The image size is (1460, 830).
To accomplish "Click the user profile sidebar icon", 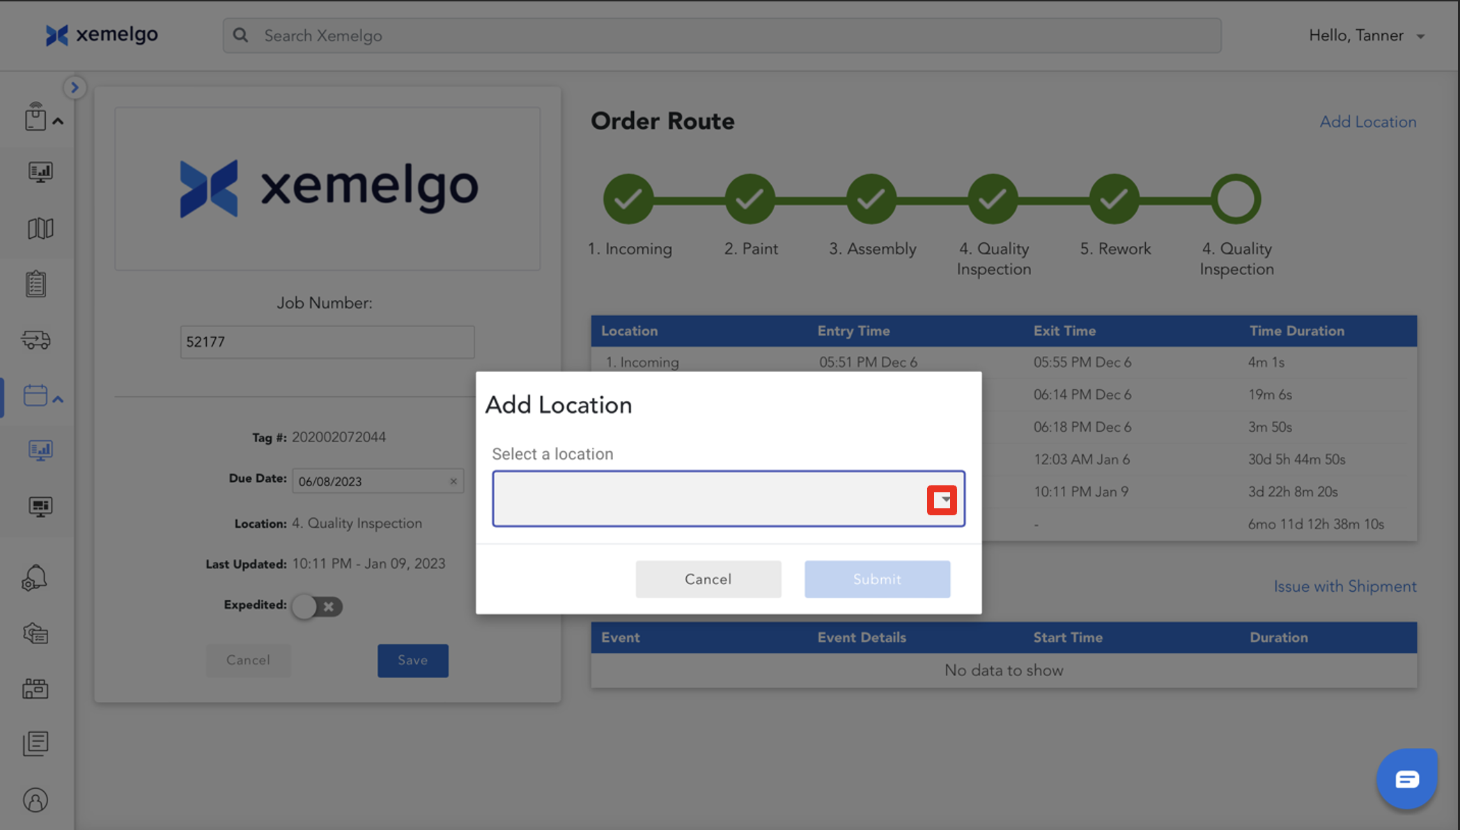I will (36, 800).
